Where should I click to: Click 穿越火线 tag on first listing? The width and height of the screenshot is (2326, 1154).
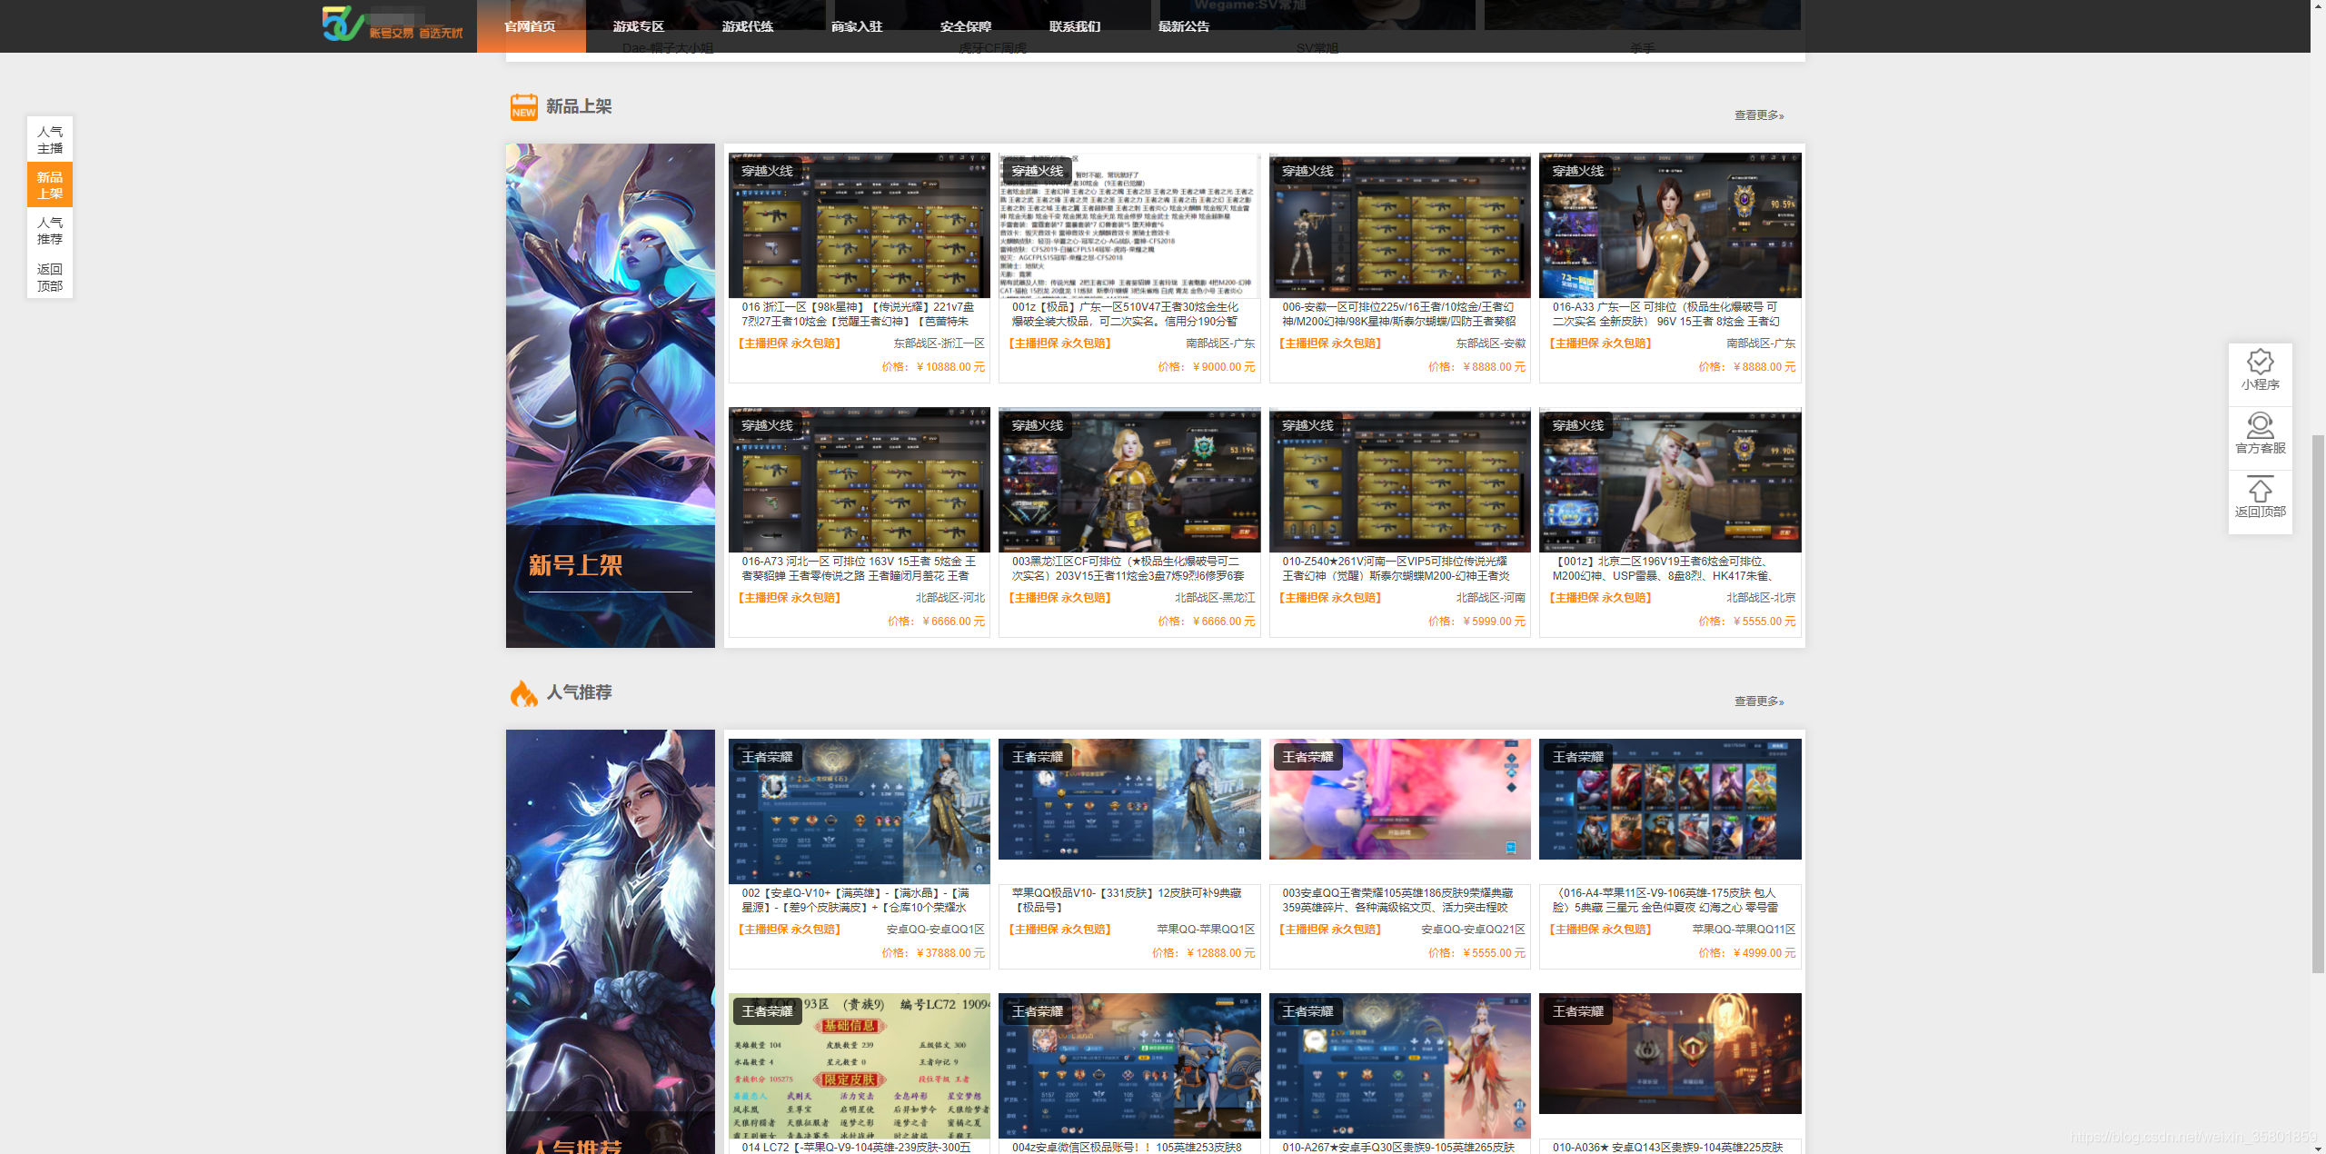[767, 171]
